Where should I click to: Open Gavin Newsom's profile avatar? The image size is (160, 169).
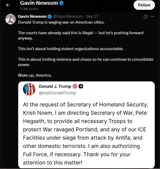(11, 19)
